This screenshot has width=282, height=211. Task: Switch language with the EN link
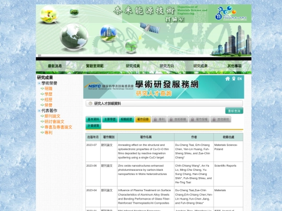(240, 79)
